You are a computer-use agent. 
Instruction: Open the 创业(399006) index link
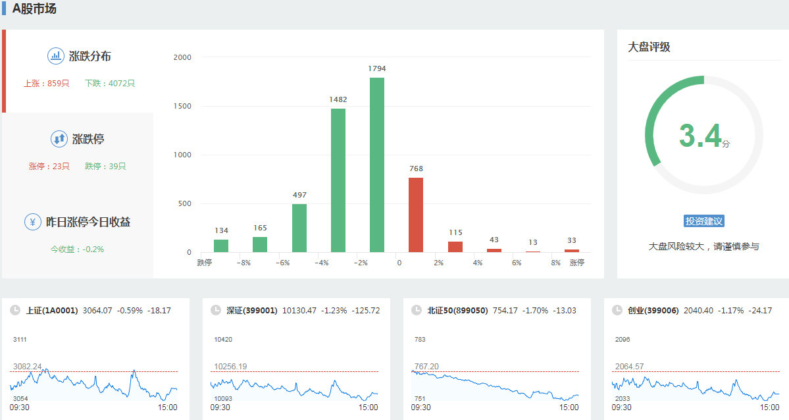[653, 310]
